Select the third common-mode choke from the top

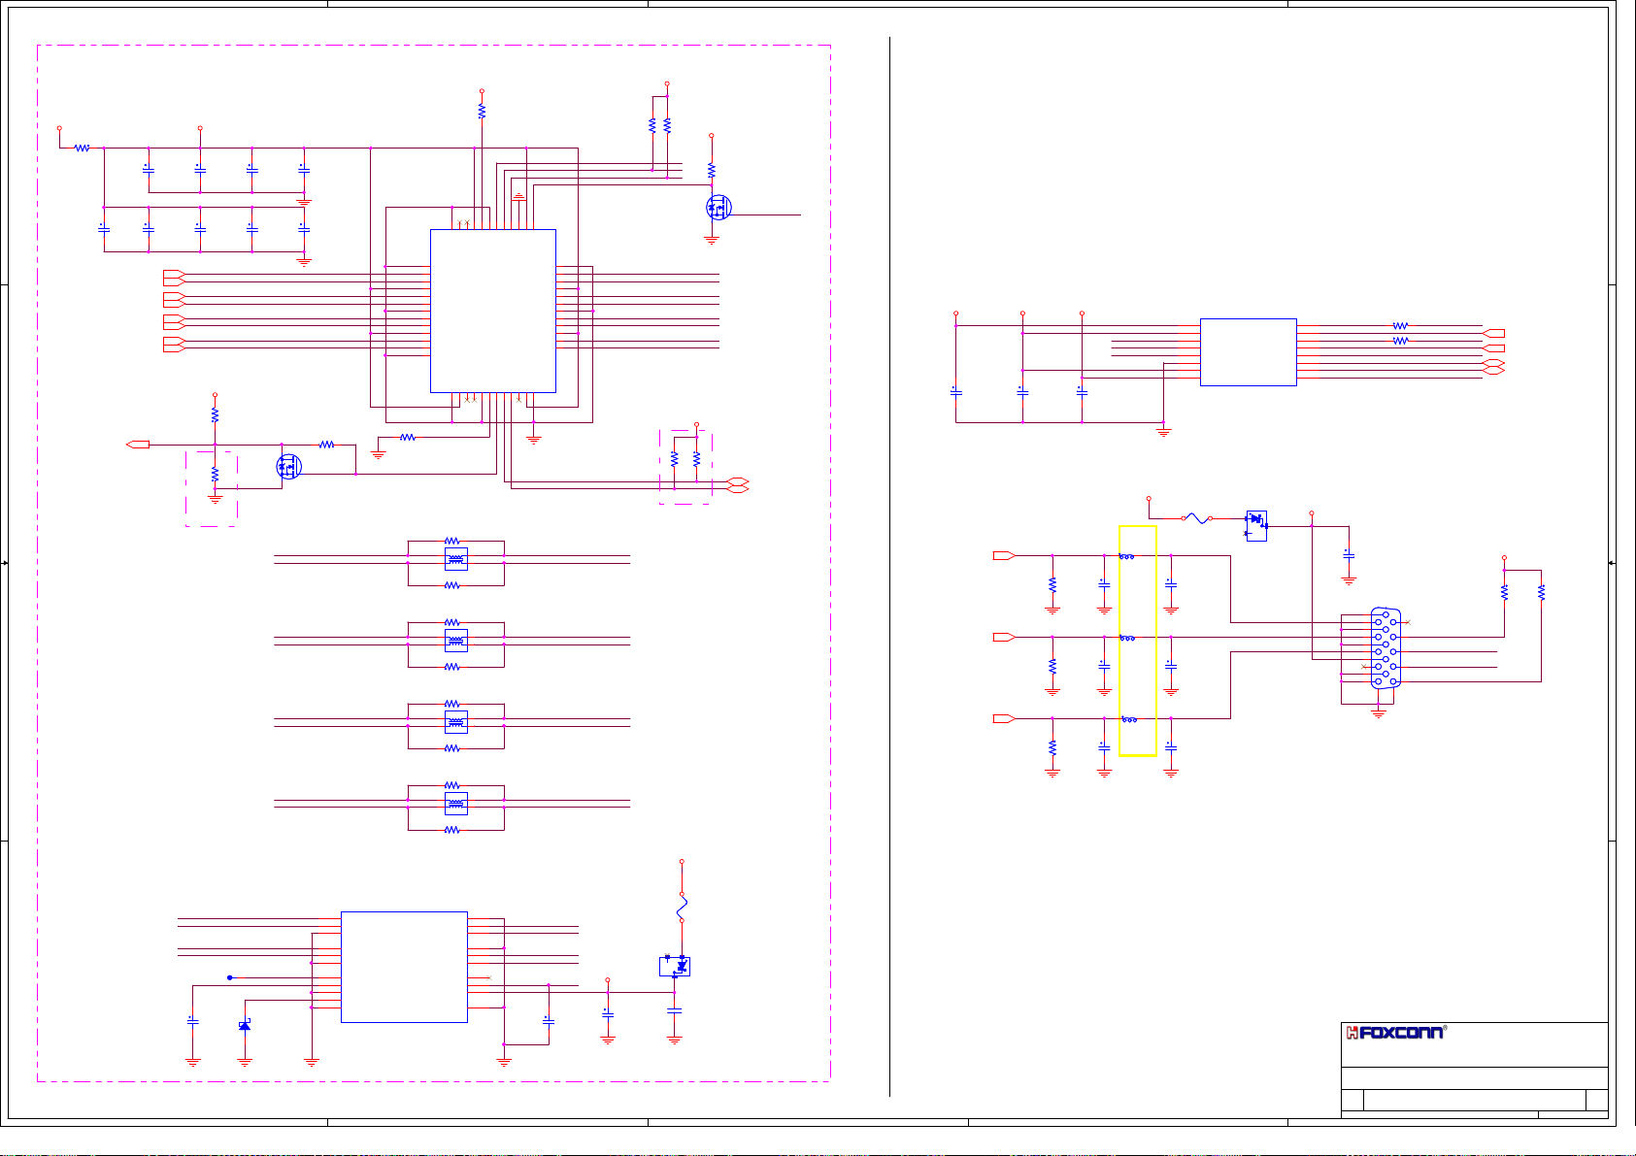[x=456, y=722]
